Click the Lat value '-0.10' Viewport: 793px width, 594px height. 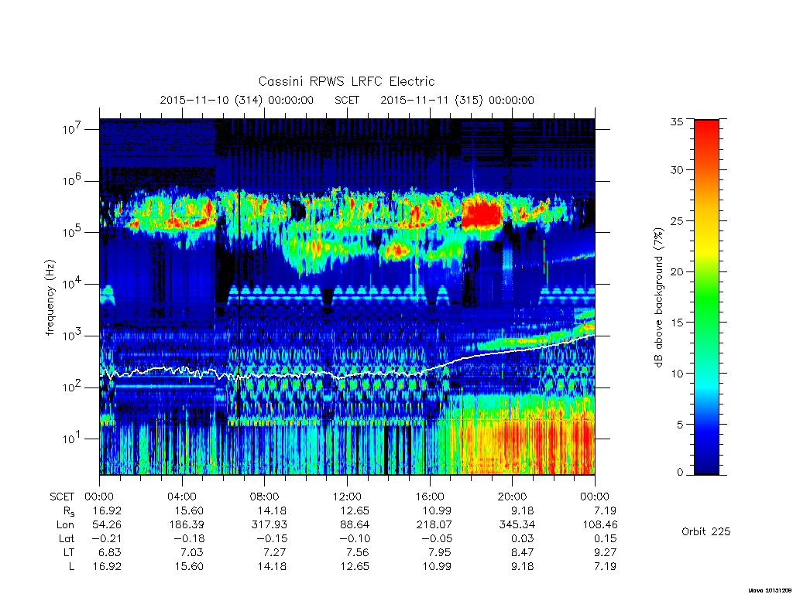pyautogui.click(x=354, y=538)
